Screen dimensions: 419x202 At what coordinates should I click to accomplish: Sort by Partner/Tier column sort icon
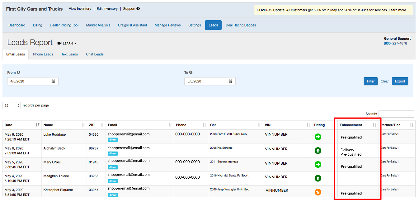(412, 125)
